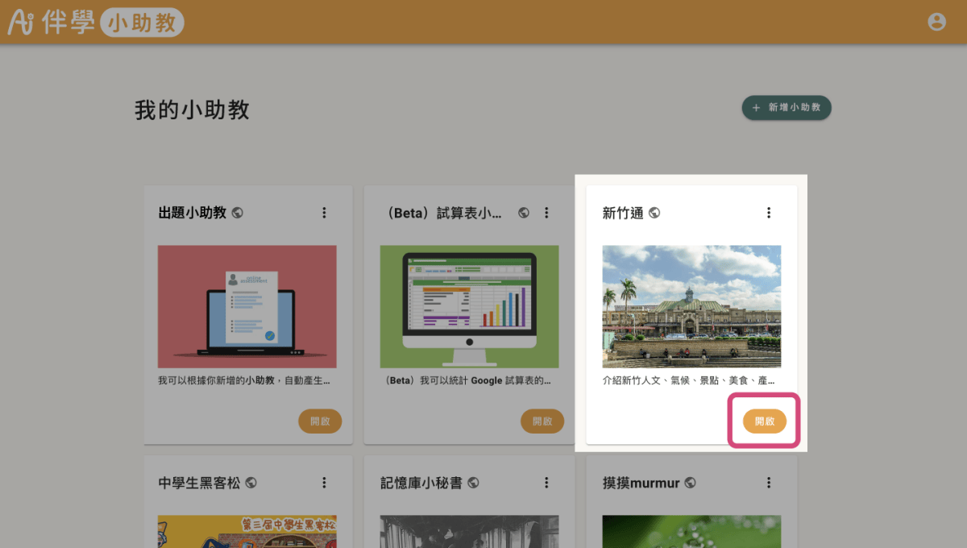
Task: Open the more options menu for (Beta) 試算表小
Action: pos(546,213)
